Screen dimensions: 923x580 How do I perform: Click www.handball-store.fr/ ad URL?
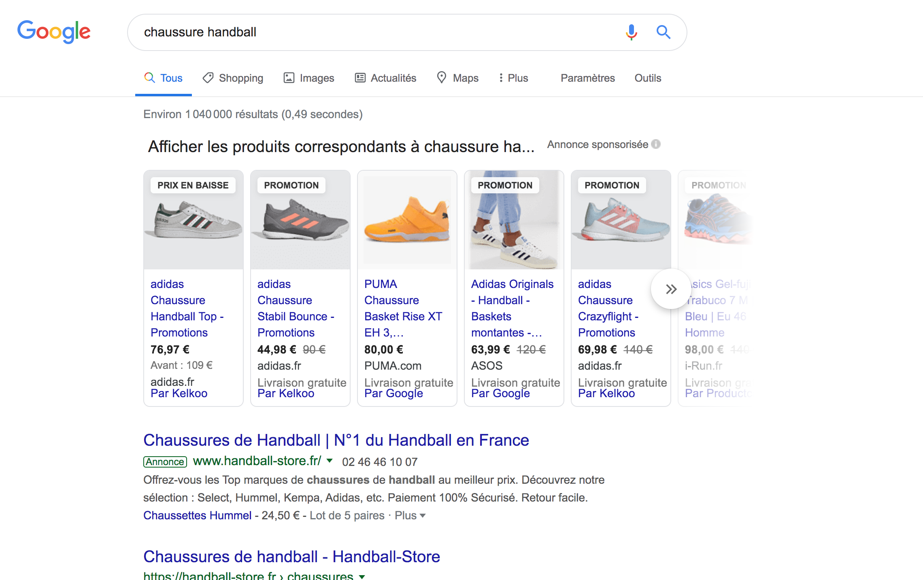[x=257, y=461]
